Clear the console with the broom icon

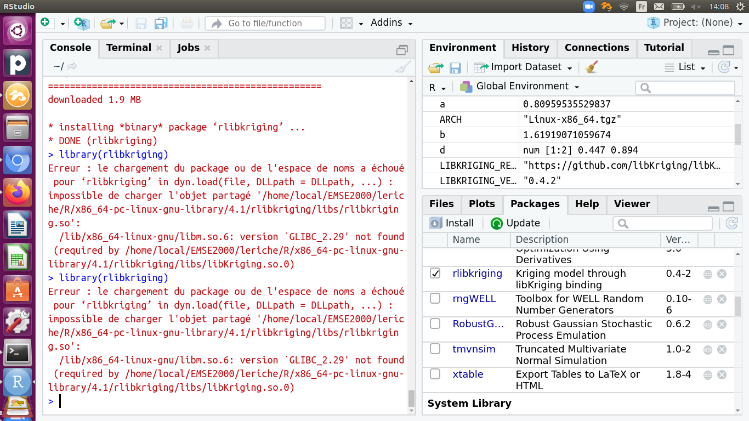402,67
